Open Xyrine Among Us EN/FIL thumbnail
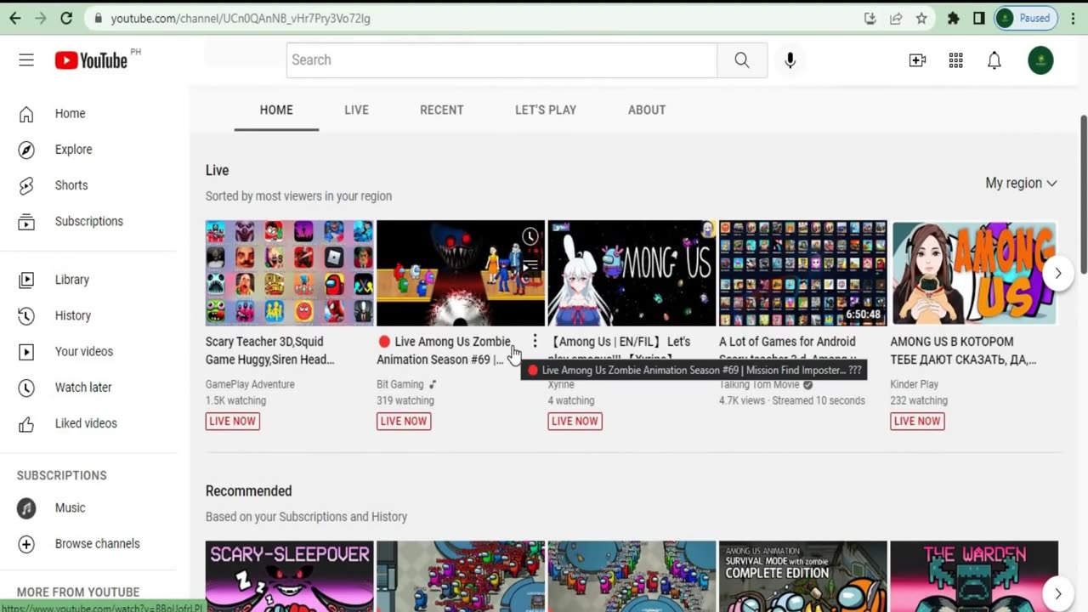1088x612 pixels. point(632,273)
